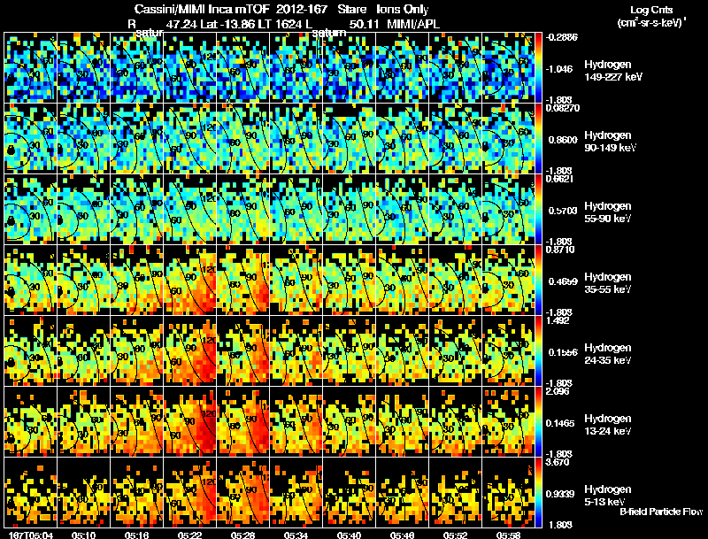Click color bar maximum value -0.2886
Image resolution: width=708 pixels, height=539 pixels.
(x=561, y=37)
